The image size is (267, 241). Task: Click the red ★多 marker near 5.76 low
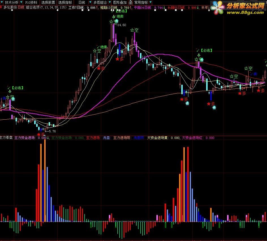41,134
